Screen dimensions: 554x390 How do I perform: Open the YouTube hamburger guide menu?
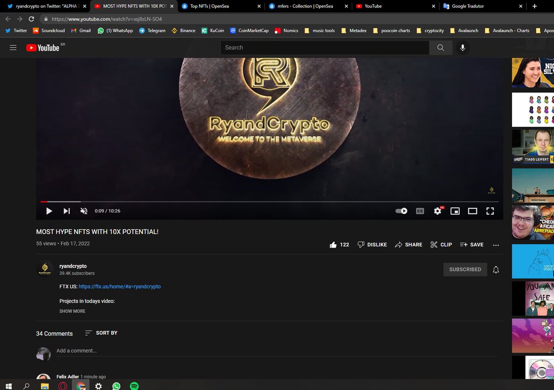tap(13, 48)
